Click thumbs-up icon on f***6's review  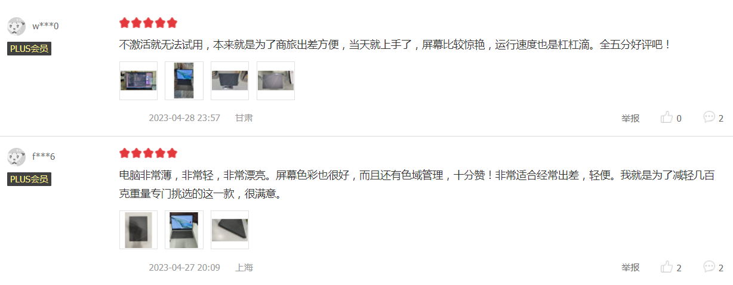coord(667,267)
